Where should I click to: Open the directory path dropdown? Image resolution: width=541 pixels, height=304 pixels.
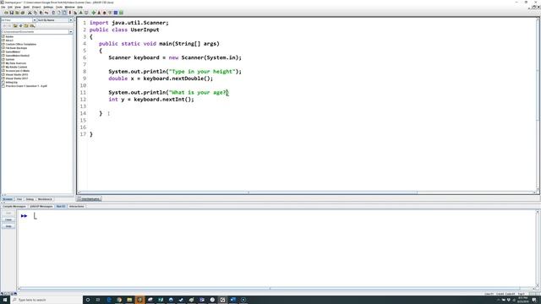71,32
